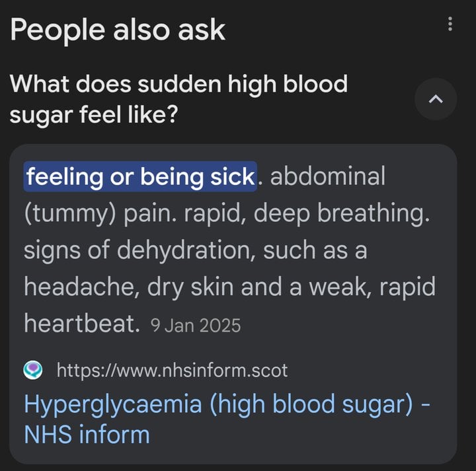
Task: Click the nhsinform.scot URL text
Action: pyautogui.click(x=172, y=371)
